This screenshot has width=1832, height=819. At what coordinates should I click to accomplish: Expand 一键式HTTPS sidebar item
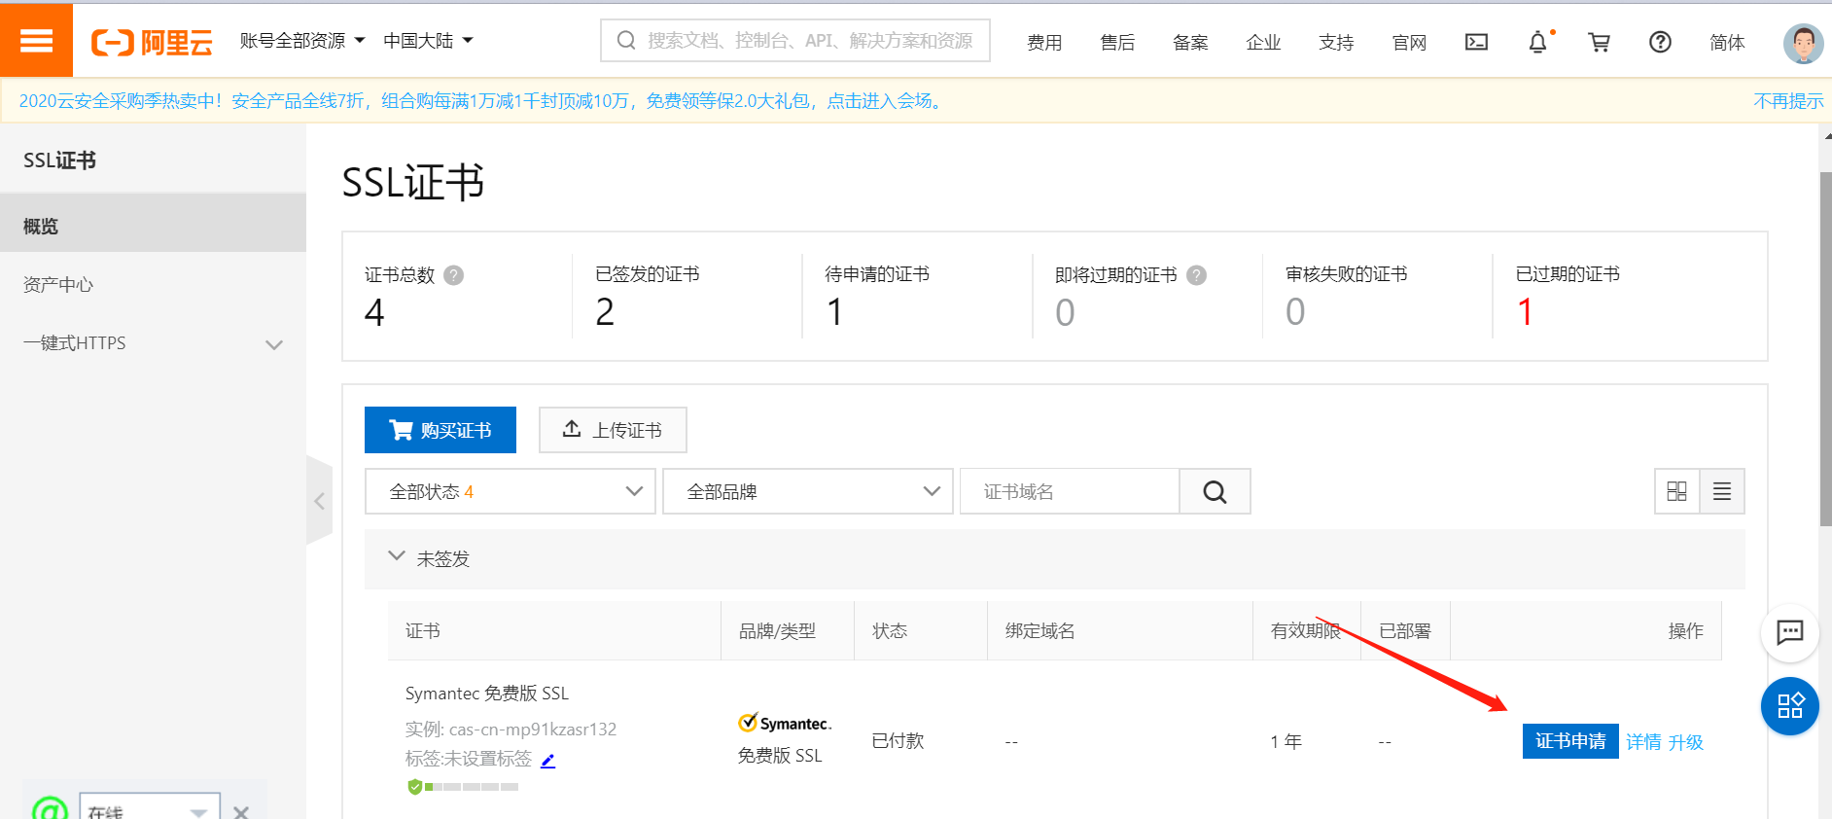(153, 343)
